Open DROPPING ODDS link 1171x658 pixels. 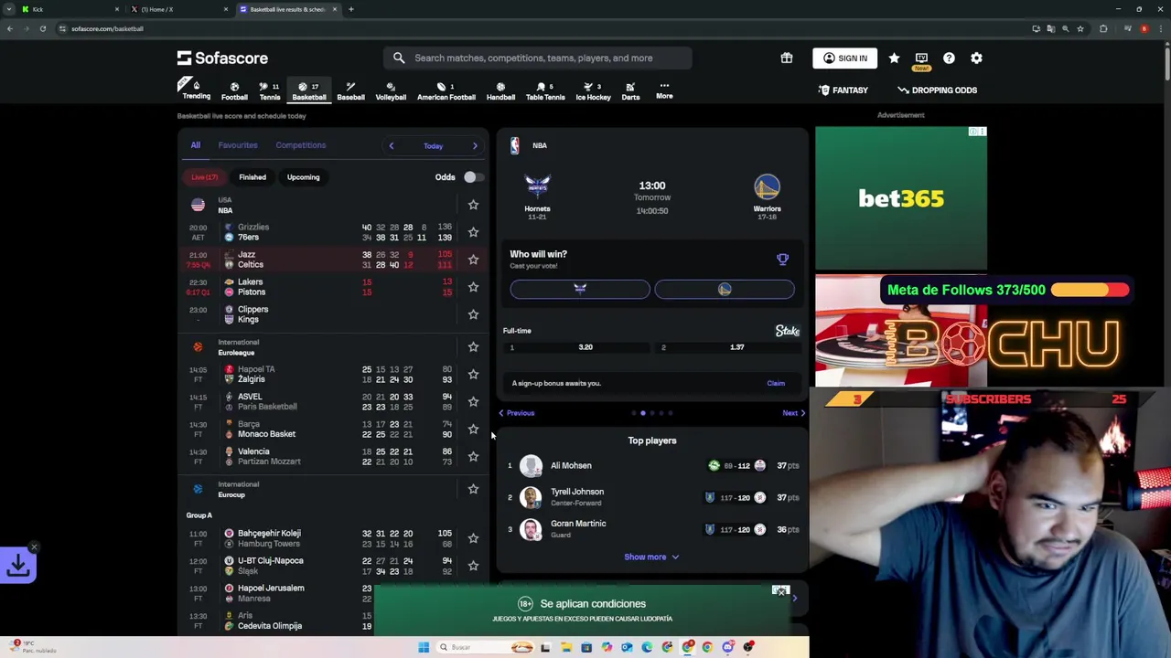click(x=937, y=90)
